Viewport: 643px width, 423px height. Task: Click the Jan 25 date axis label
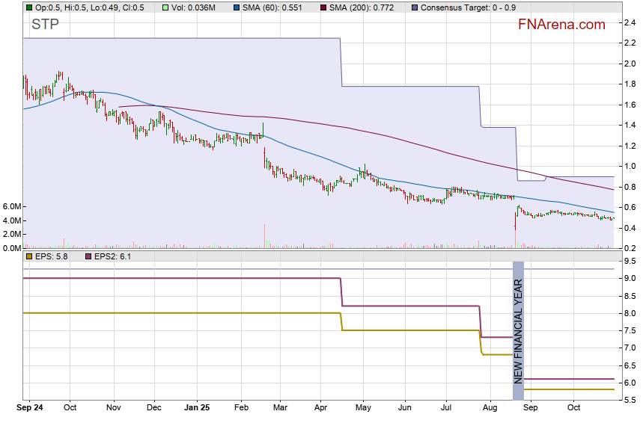(198, 409)
